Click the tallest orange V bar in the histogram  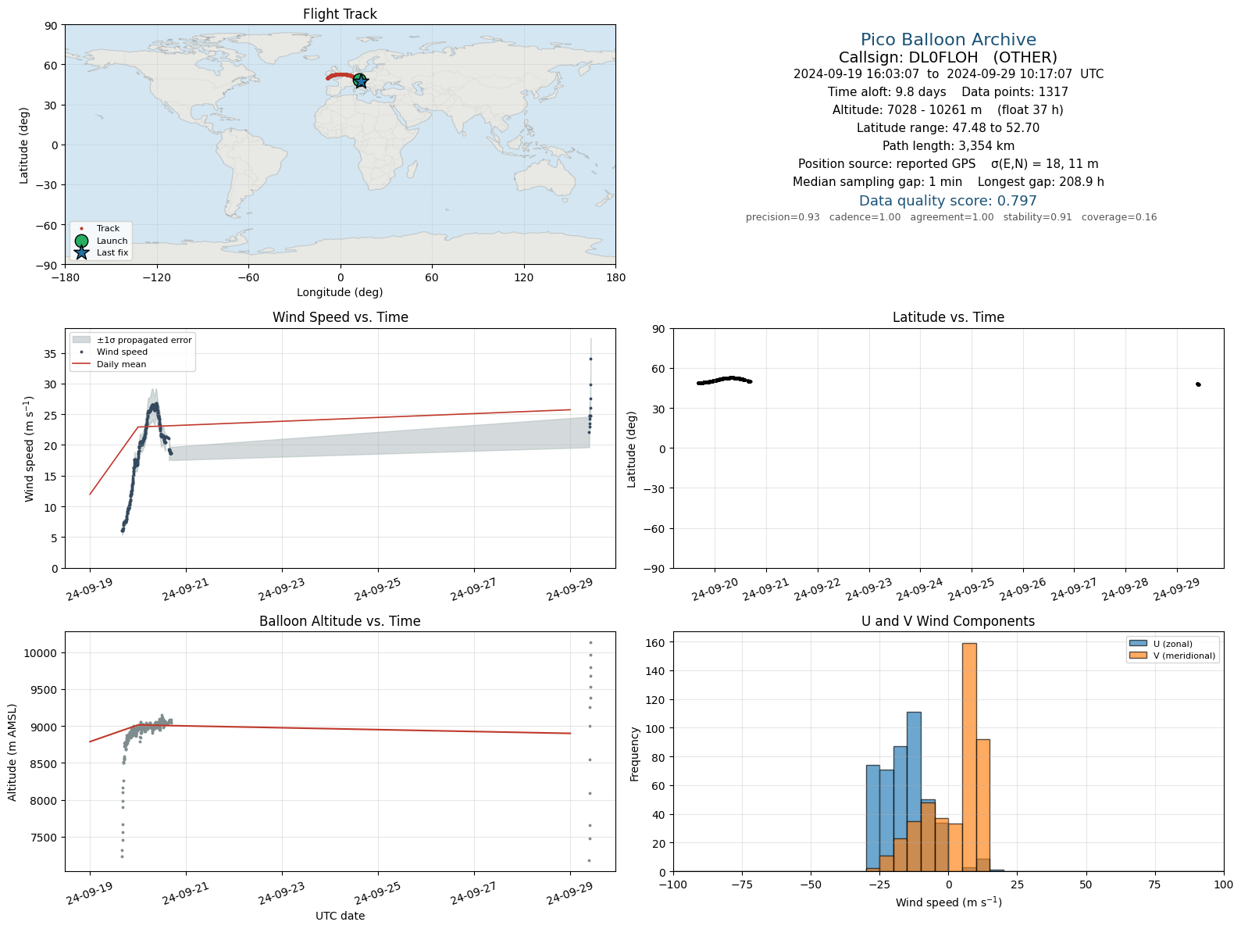pos(969,757)
